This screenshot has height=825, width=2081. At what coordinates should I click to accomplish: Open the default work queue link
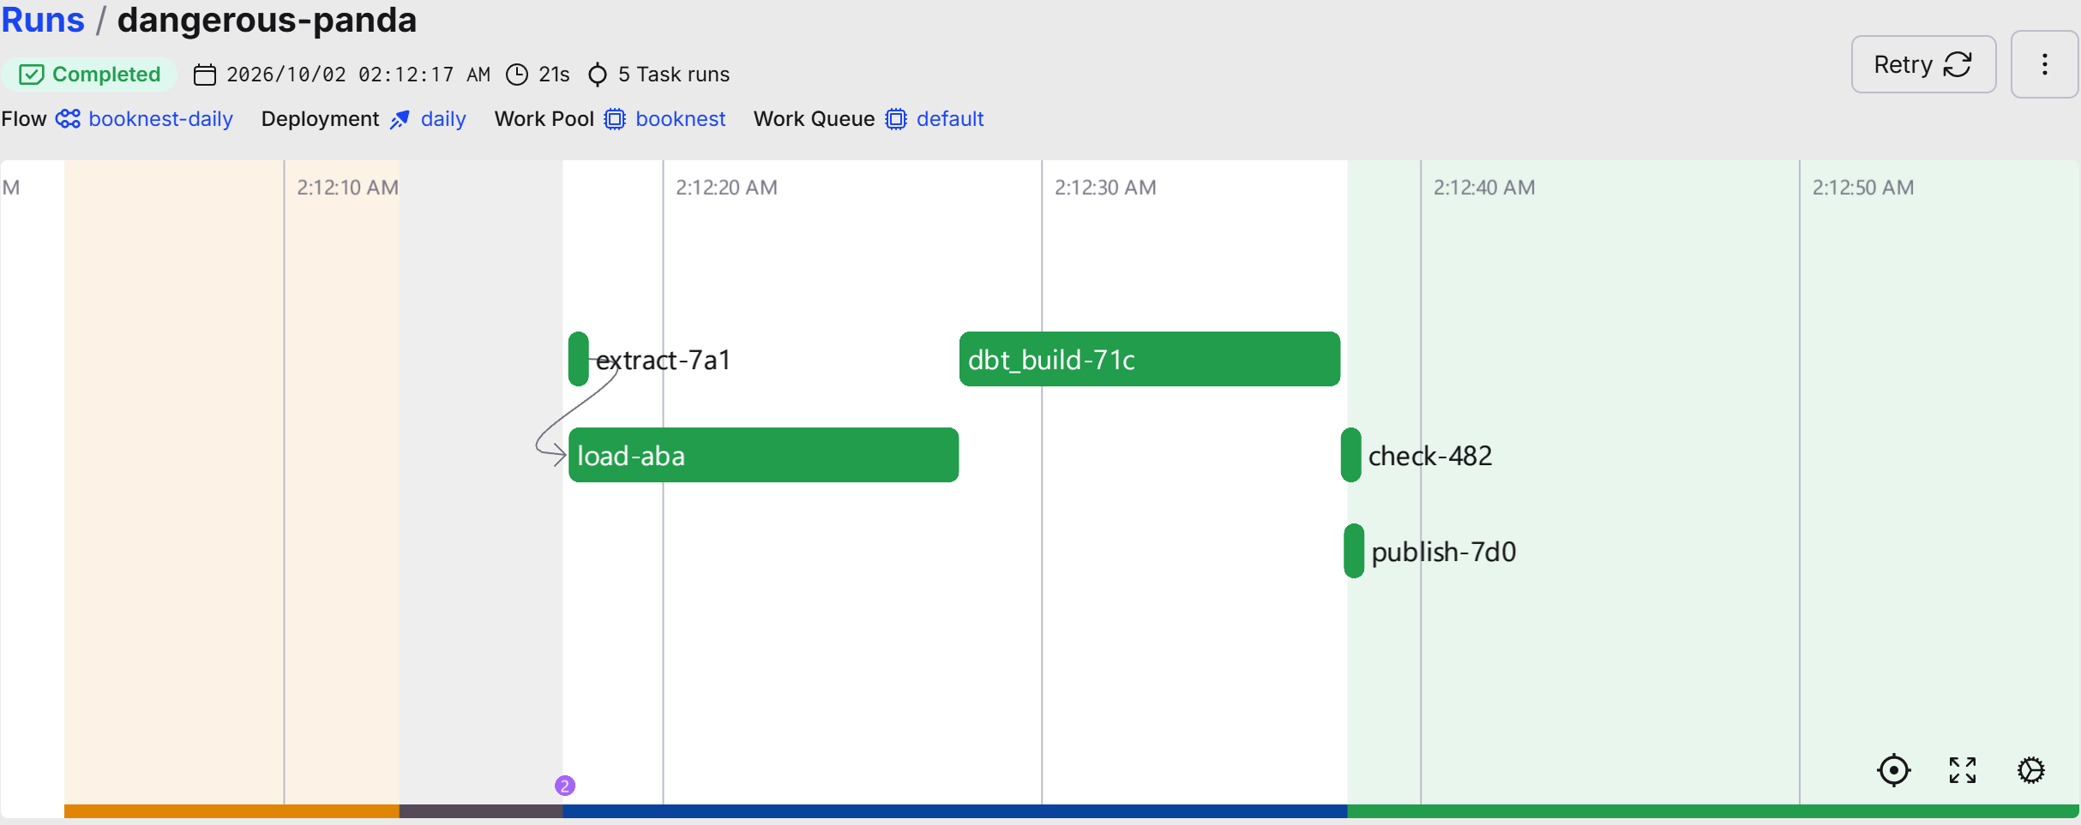950,119
